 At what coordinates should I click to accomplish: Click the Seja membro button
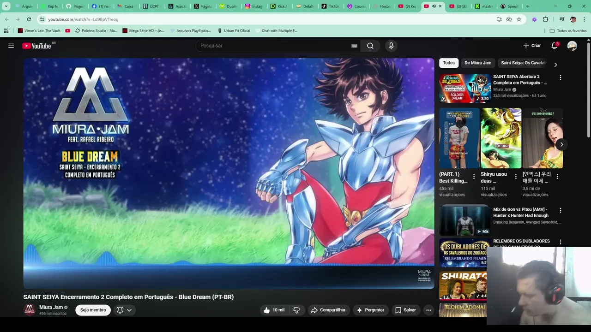point(93,310)
